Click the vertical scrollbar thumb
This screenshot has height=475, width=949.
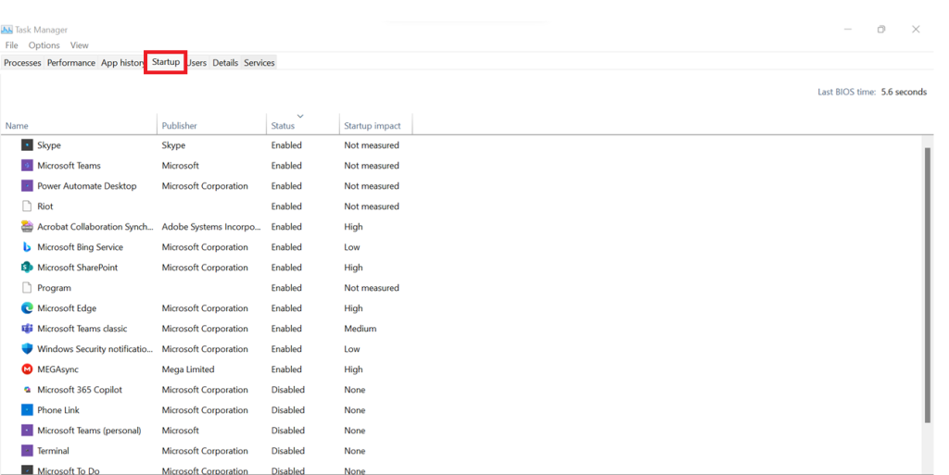(927, 285)
